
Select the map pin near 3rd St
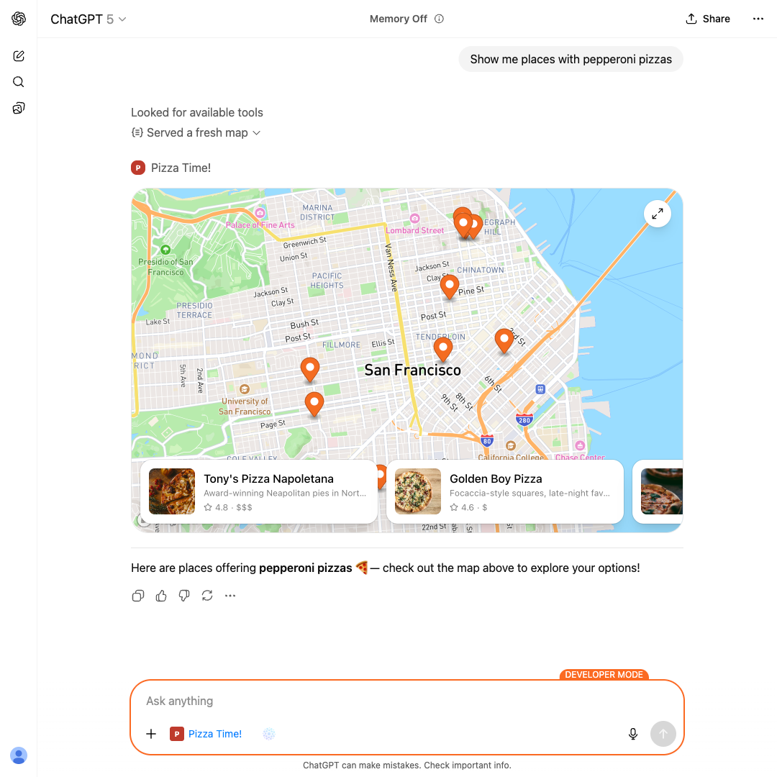tap(504, 341)
